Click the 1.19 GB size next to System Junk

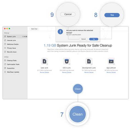pyautogui.click(x=25, y=36)
